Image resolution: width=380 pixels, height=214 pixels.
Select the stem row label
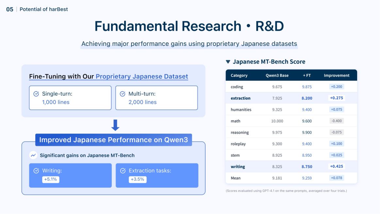pos(235,155)
